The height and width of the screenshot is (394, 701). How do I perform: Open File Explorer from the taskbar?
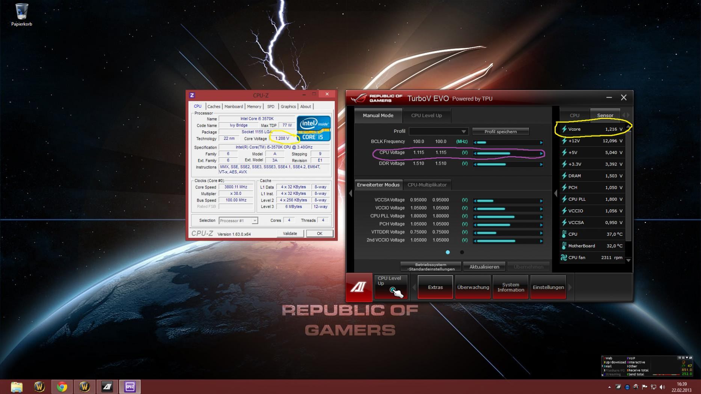pos(17,386)
